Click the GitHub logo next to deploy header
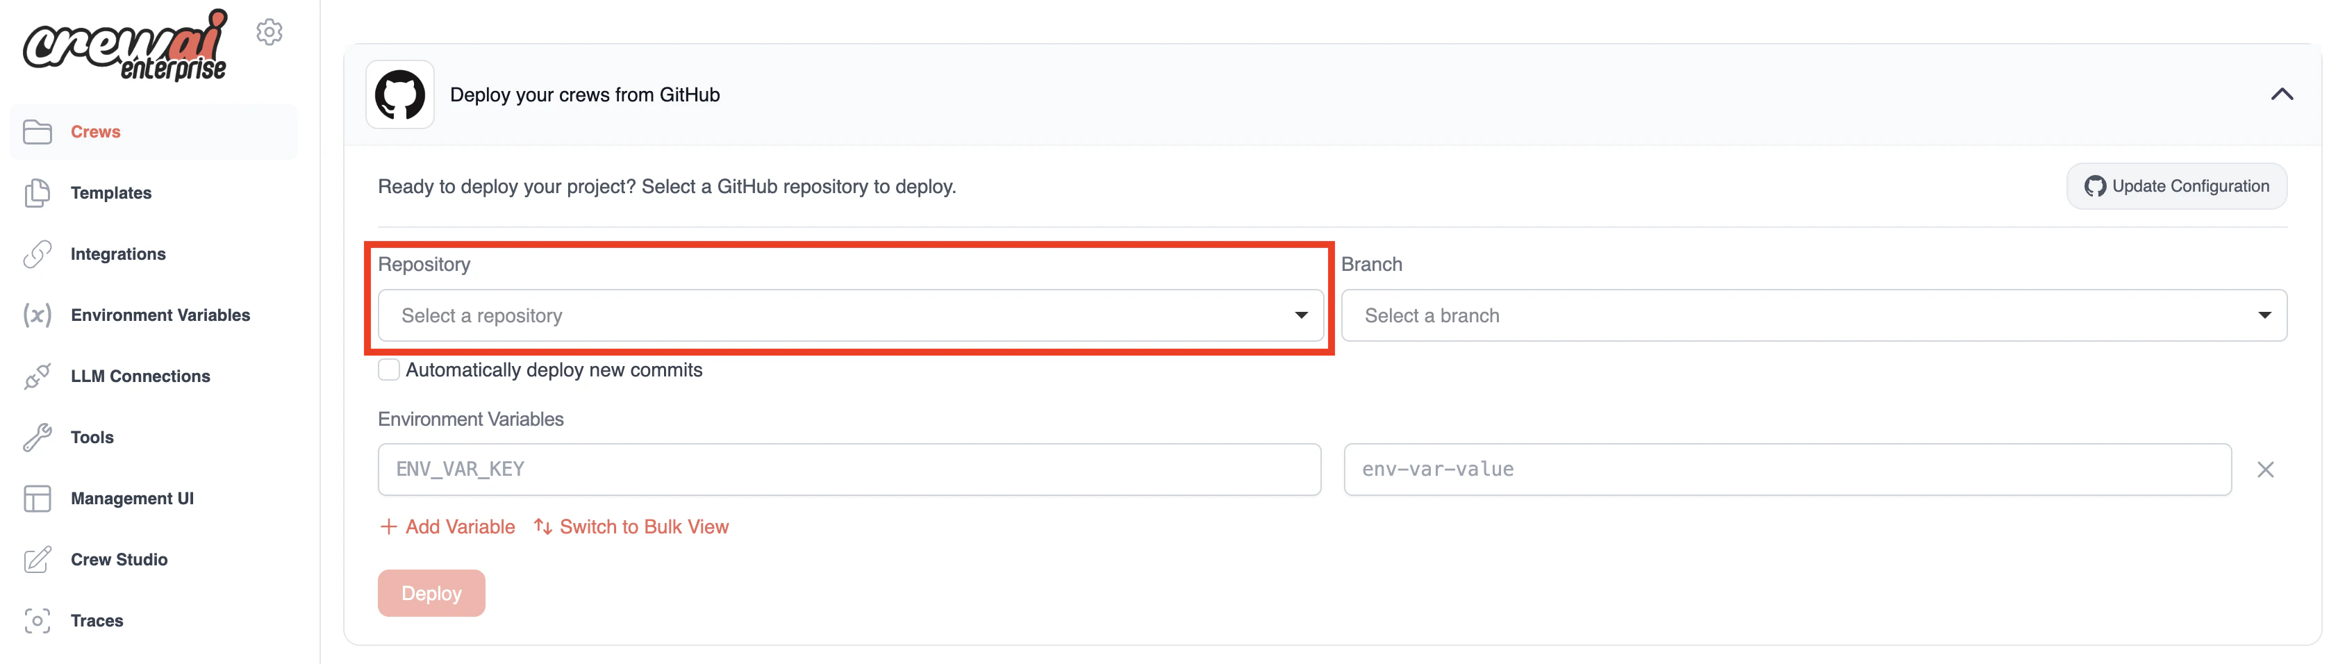The image size is (2338, 664). pos(399,94)
